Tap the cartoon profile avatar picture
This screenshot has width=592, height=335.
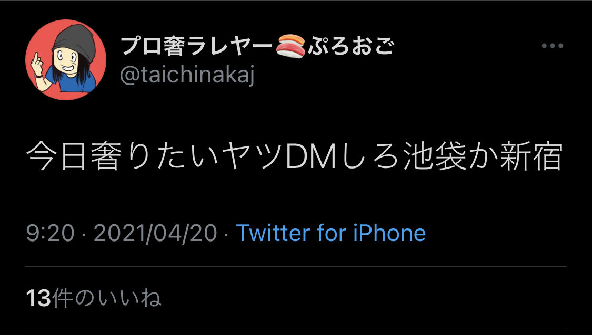tap(66, 59)
